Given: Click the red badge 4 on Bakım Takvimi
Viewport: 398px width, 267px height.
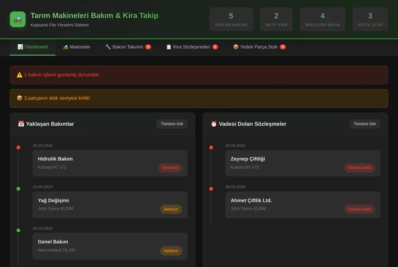Looking at the screenshot, I should pos(148,47).
